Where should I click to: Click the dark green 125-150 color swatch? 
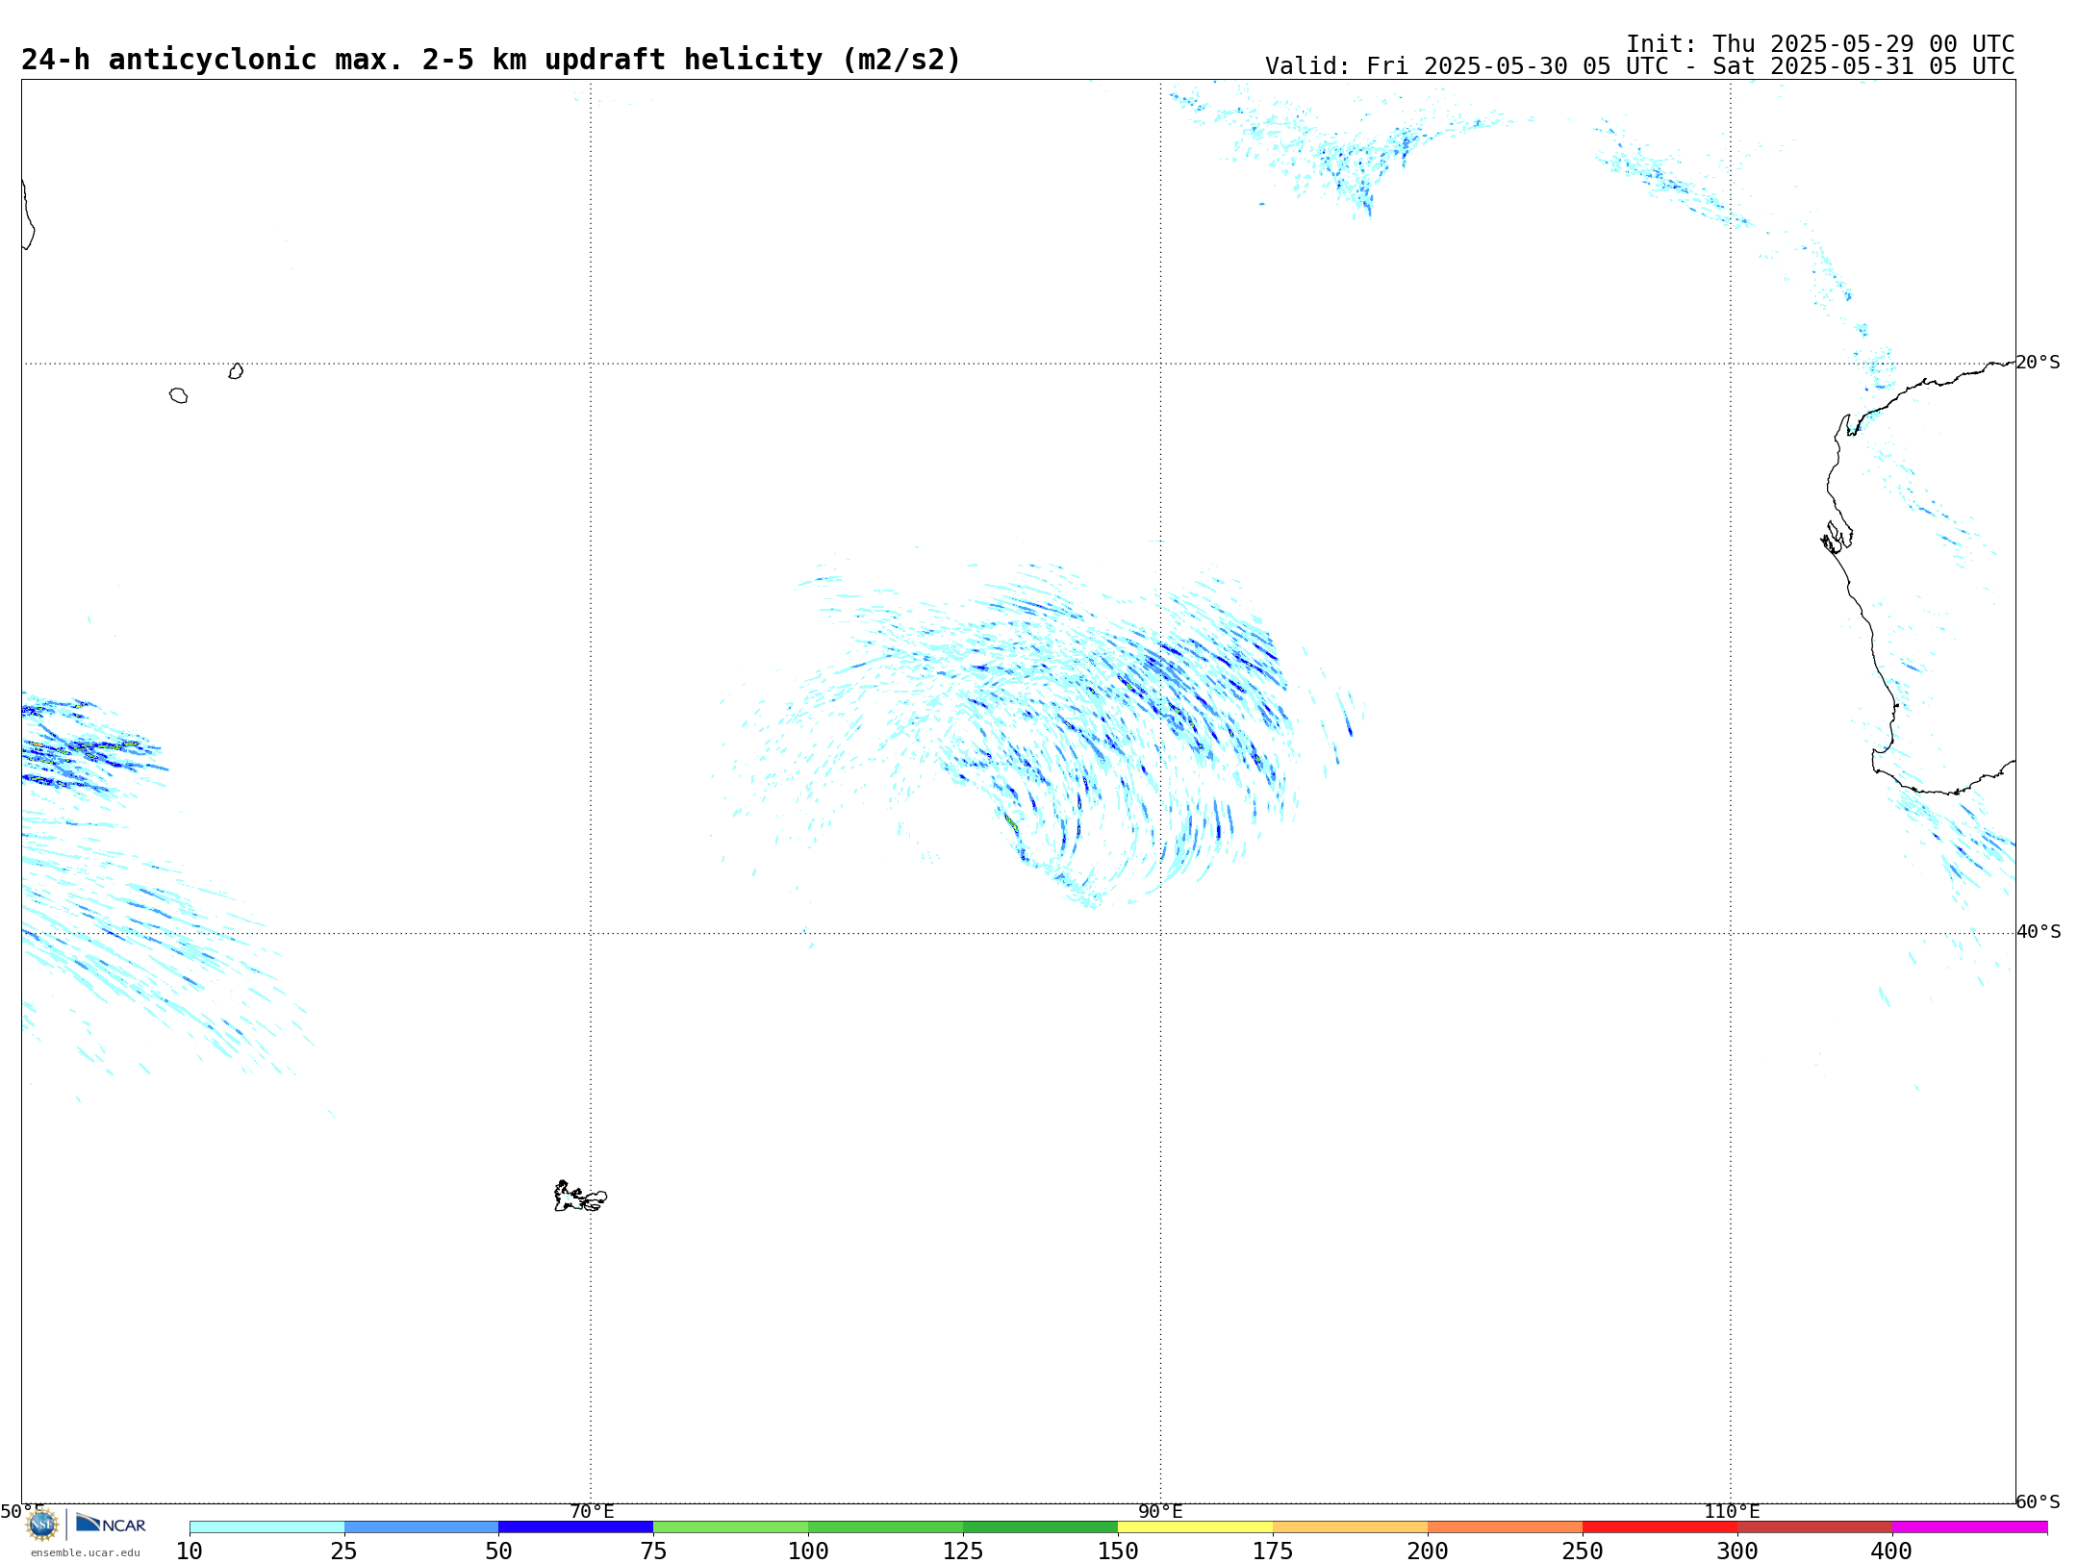click(1041, 1526)
